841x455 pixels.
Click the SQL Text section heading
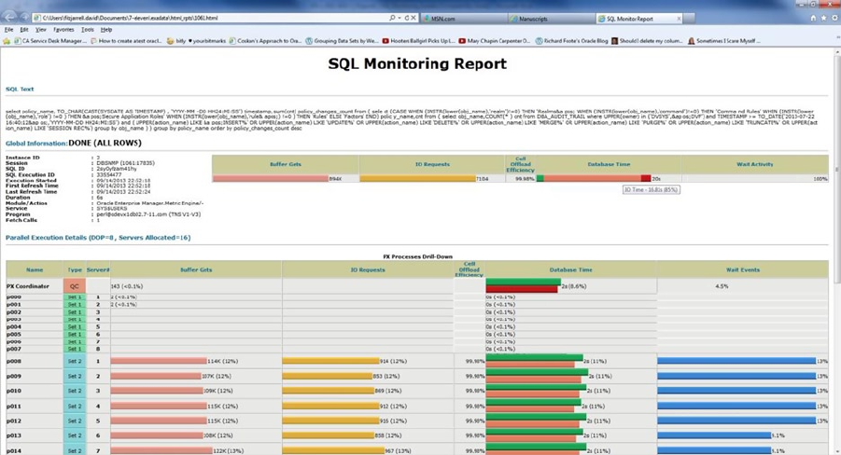(20, 89)
